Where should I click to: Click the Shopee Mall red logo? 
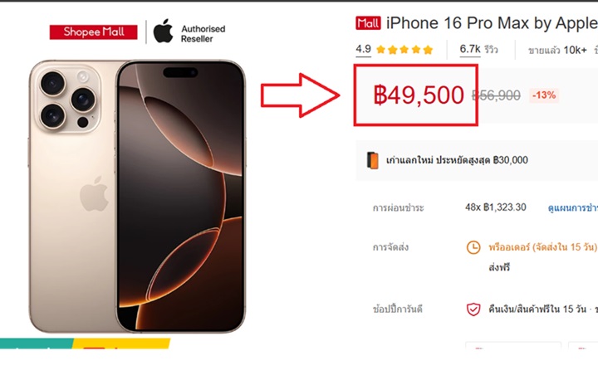93,32
